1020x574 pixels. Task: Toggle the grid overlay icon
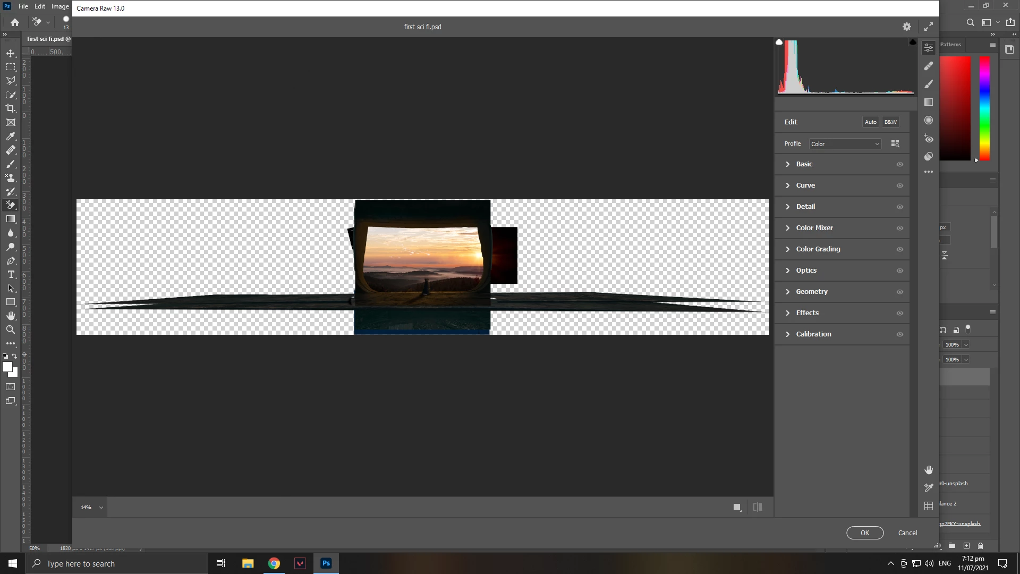929,507
